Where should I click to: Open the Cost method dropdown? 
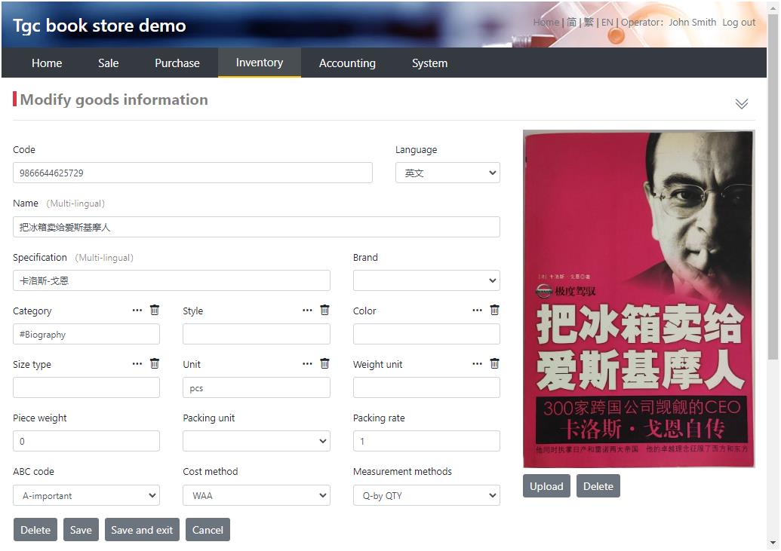(x=256, y=495)
